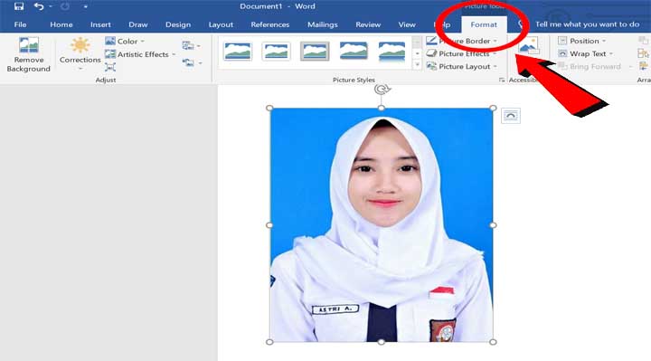Click the top-left sizing handle of picture
The width and height of the screenshot is (651, 361).
(x=269, y=108)
